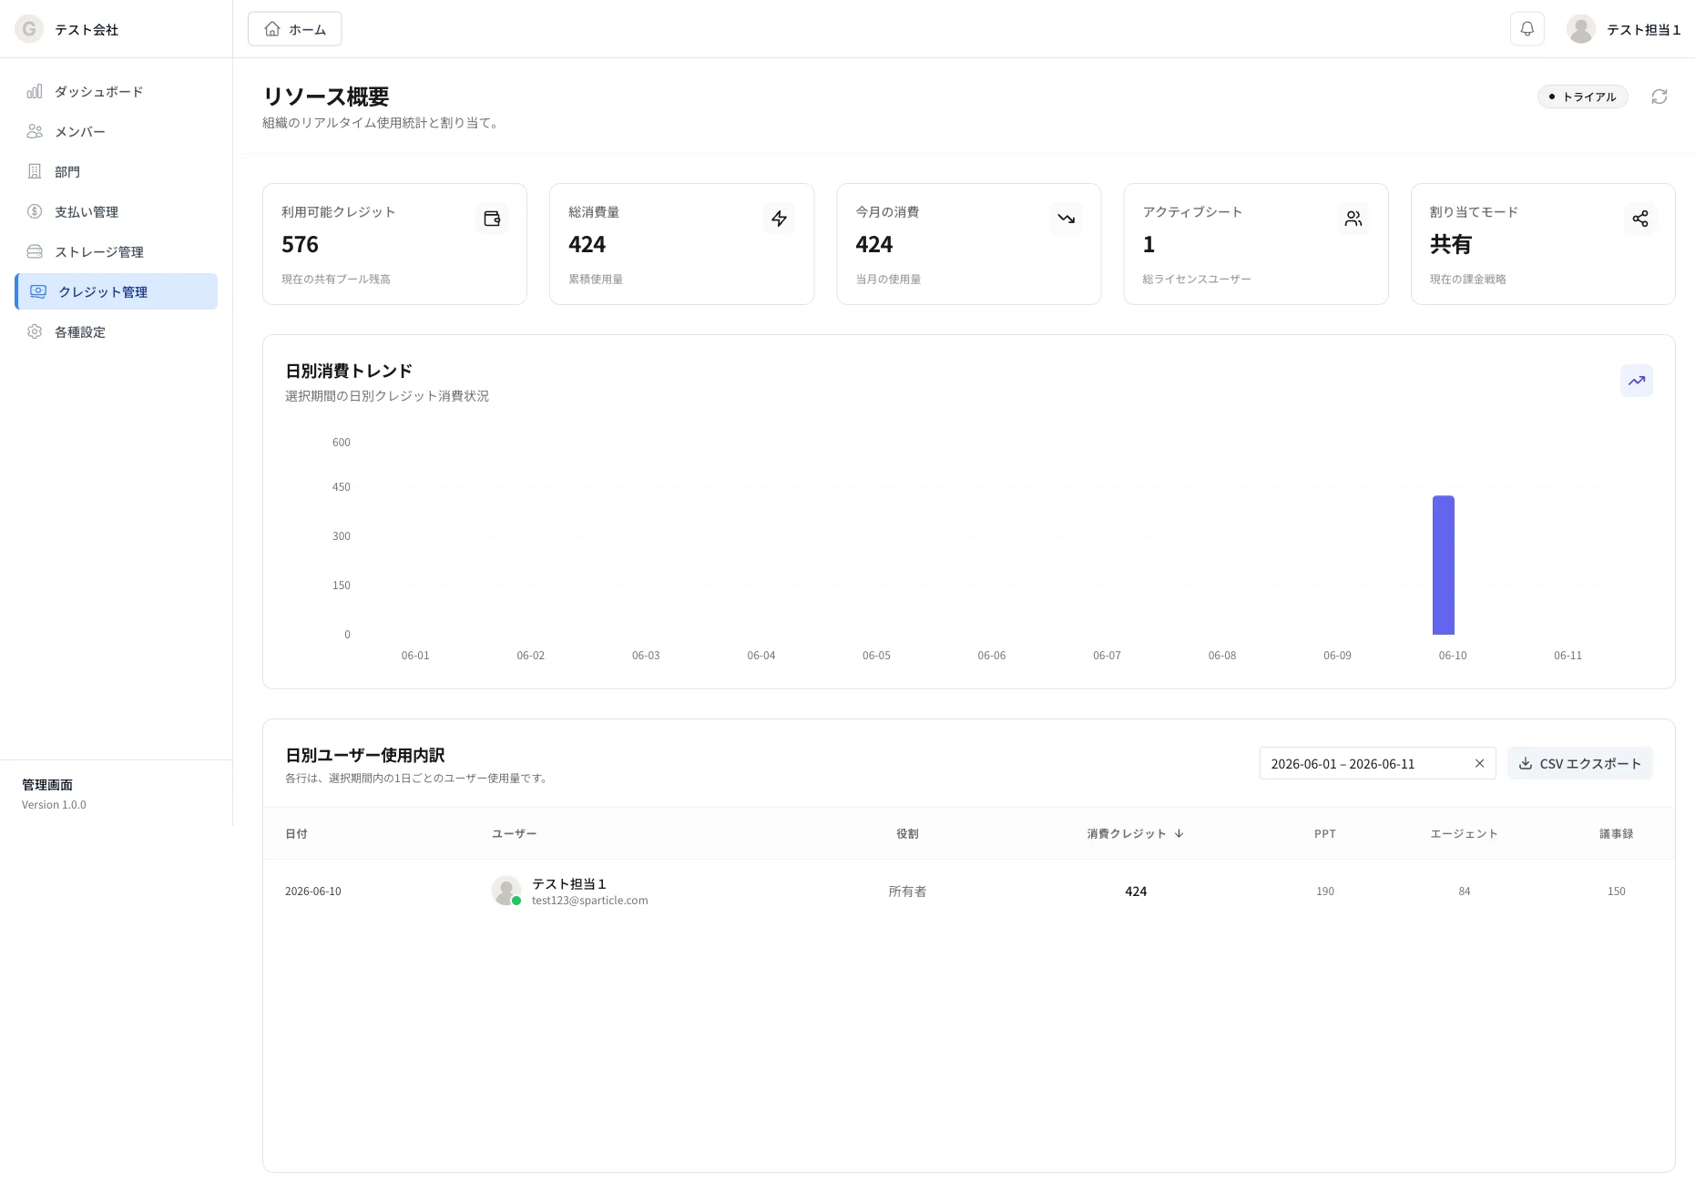Select 支払い管理 in the sidebar

pyautogui.click(x=117, y=212)
